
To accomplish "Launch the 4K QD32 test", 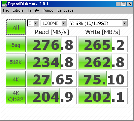I will 16,96.
